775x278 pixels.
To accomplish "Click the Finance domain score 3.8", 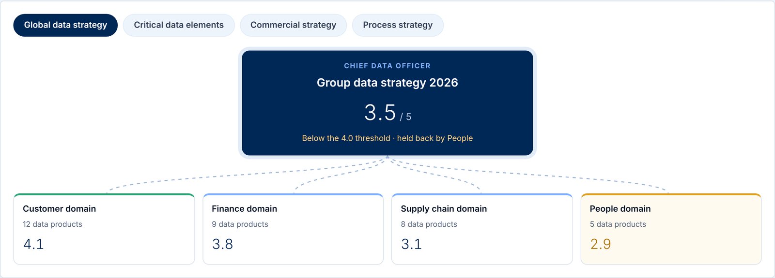I will pyautogui.click(x=223, y=244).
